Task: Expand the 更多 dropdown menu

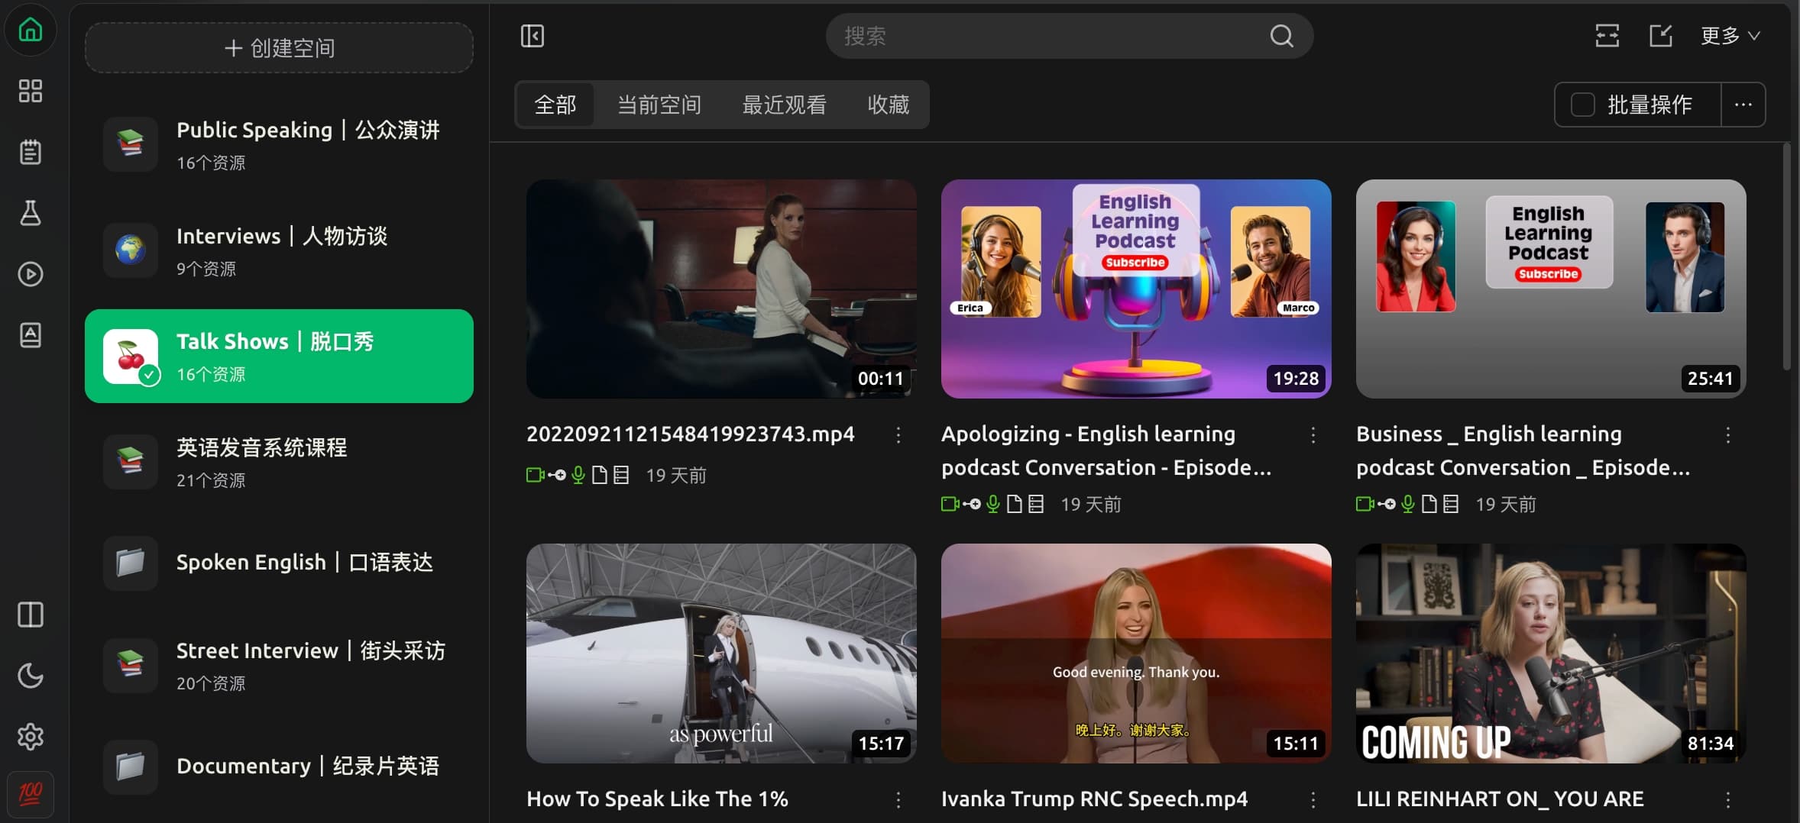Action: (x=1730, y=36)
